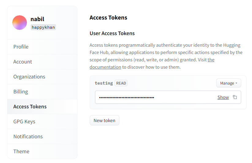Click the happykhan username badge

coord(43,27)
